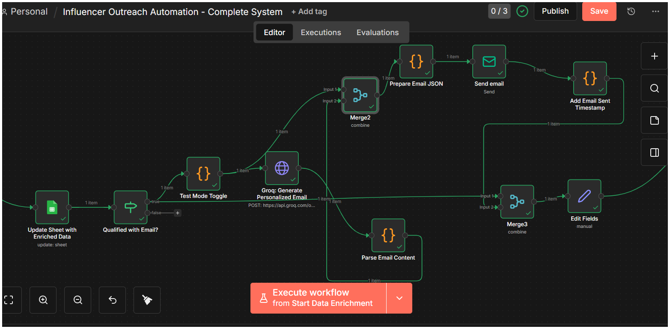Open the Send email node

[489, 62]
